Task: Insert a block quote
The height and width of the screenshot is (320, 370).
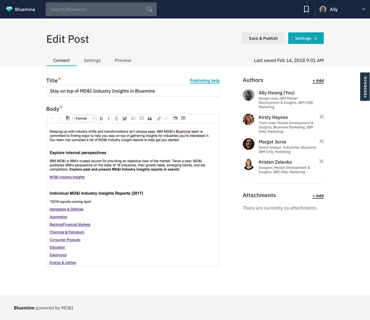Action: [x=150, y=118]
